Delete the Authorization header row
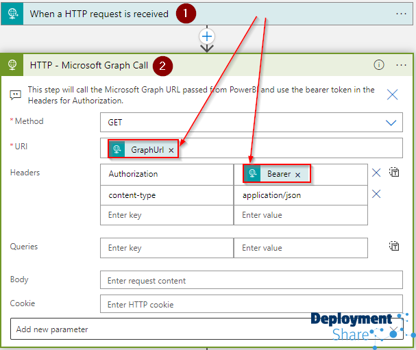 [376, 173]
